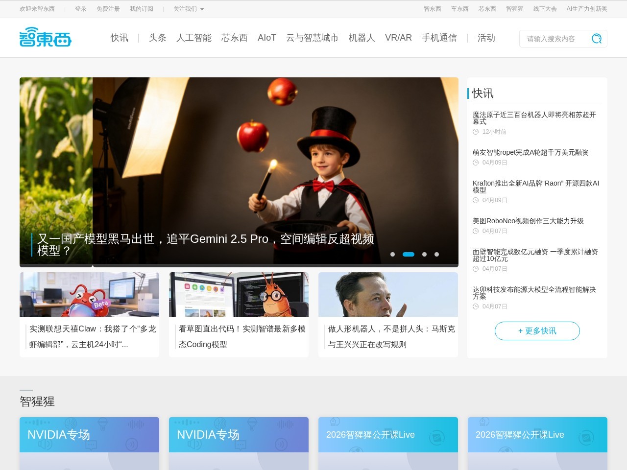The height and width of the screenshot is (470, 627).
Task: Open 我的订阅 page
Action: coord(142,9)
